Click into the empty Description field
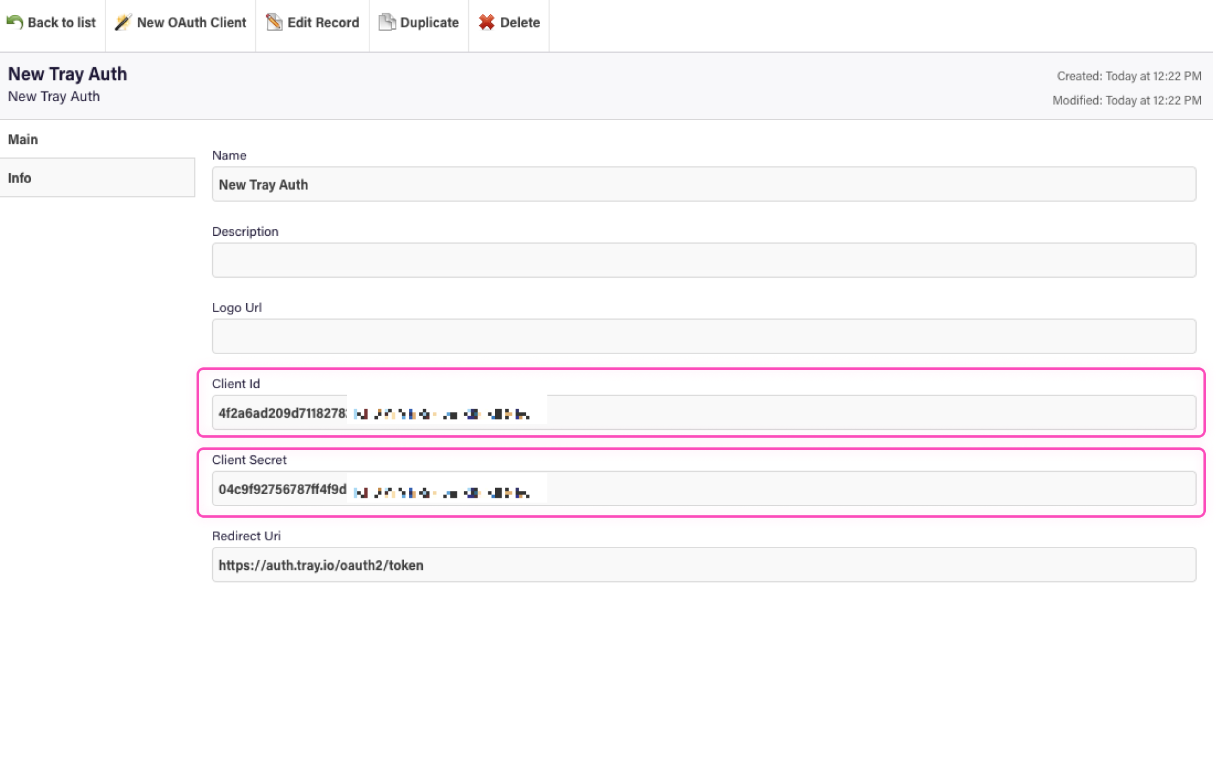Image resolution: width=1218 pixels, height=759 pixels. click(x=704, y=260)
